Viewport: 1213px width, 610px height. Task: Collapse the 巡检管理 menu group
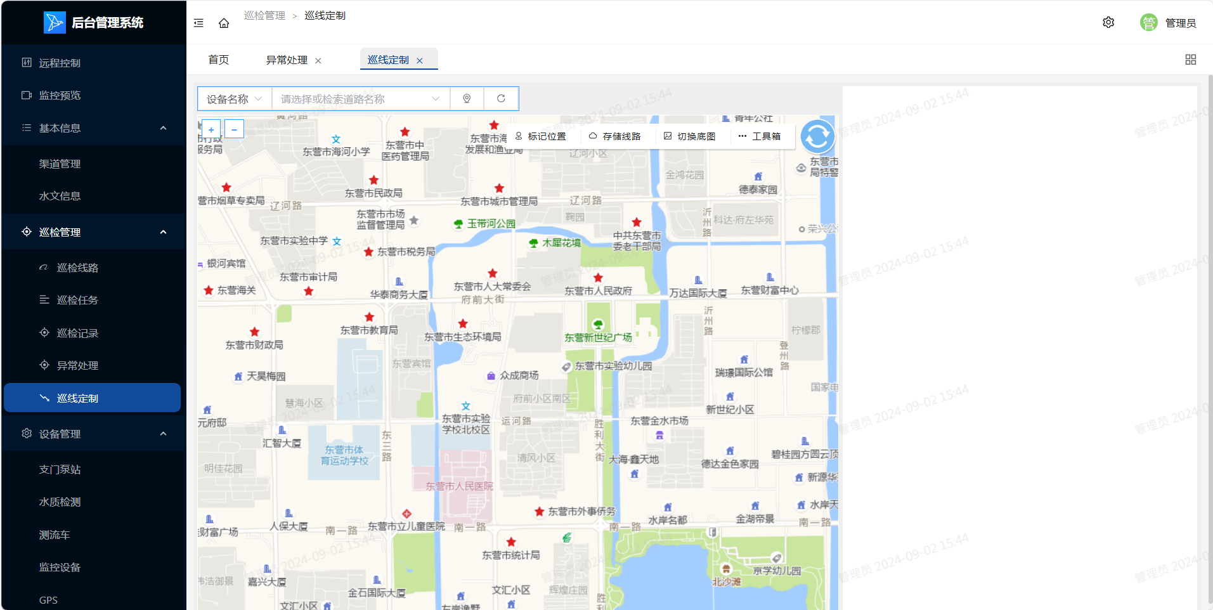163,232
